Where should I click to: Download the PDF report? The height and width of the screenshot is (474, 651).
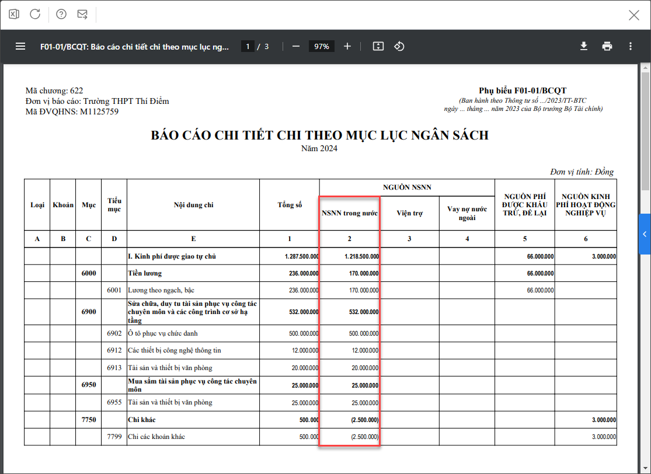[584, 46]
